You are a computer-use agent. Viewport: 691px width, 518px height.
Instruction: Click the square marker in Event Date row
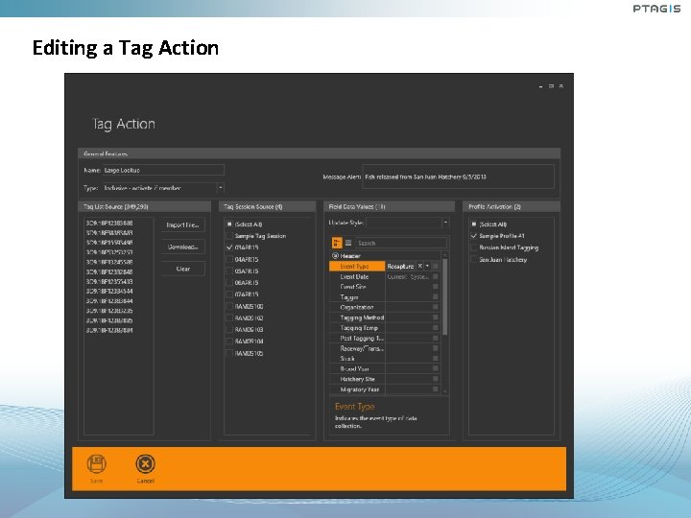coord(436,276)
